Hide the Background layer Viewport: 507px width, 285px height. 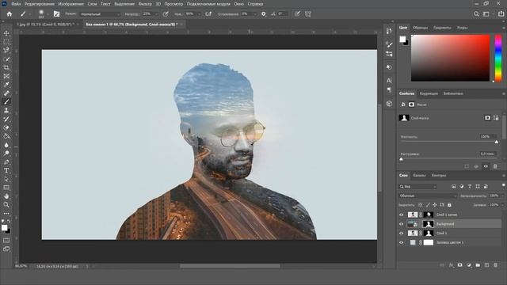click(x=402, y=224)
